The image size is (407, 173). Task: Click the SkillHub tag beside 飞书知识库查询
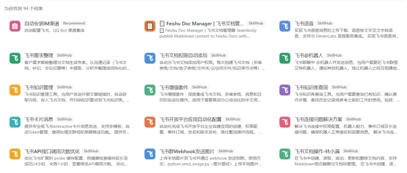[339, 87]
